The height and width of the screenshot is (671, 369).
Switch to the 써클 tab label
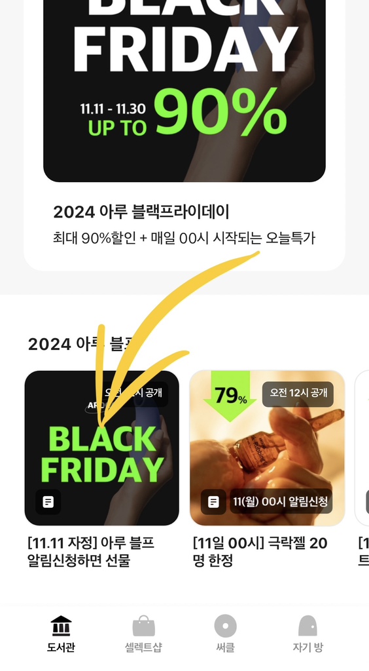tap(225, 647)
